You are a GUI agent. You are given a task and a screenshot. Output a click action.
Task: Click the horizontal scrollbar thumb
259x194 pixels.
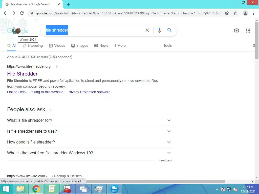click(x=156, y=182)
